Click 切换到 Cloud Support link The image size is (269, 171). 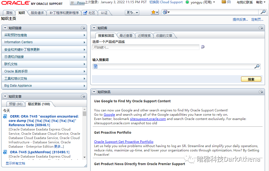coord(166,2)
